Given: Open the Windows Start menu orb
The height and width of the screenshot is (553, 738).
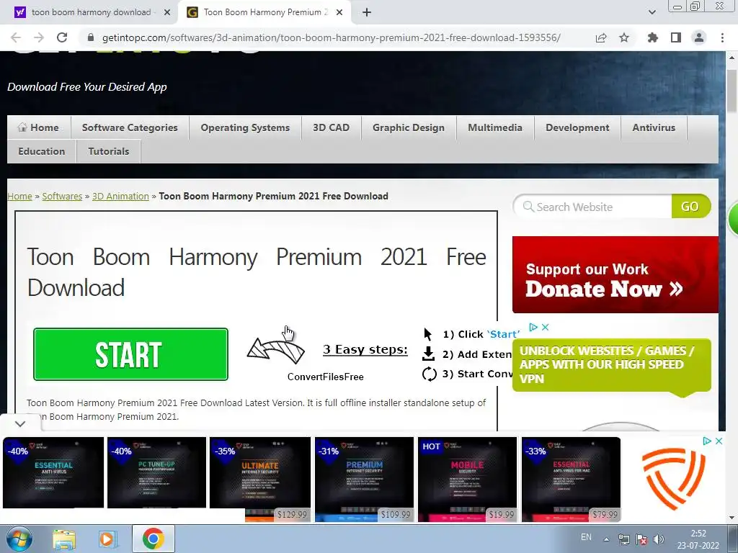Looking at the screenshot, I should click(x=19, y=539).
